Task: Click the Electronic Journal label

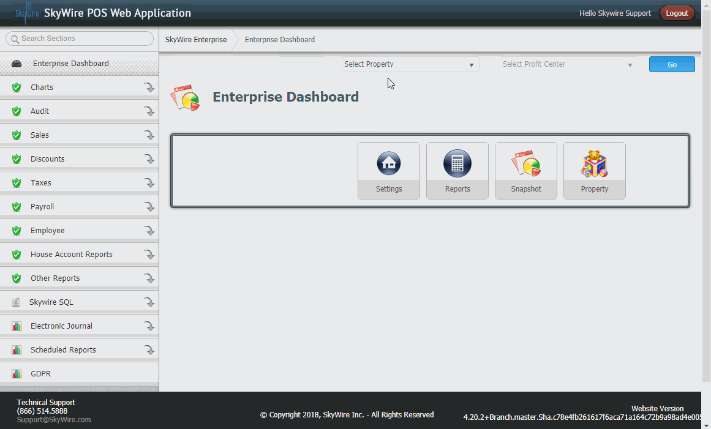Action: click(62, 326)
